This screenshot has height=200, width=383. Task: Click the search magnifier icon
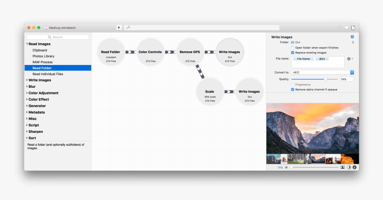[49, 37]
